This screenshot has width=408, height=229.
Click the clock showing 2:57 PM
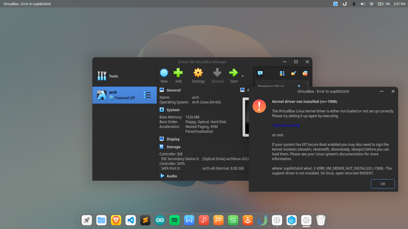[399, 4]
